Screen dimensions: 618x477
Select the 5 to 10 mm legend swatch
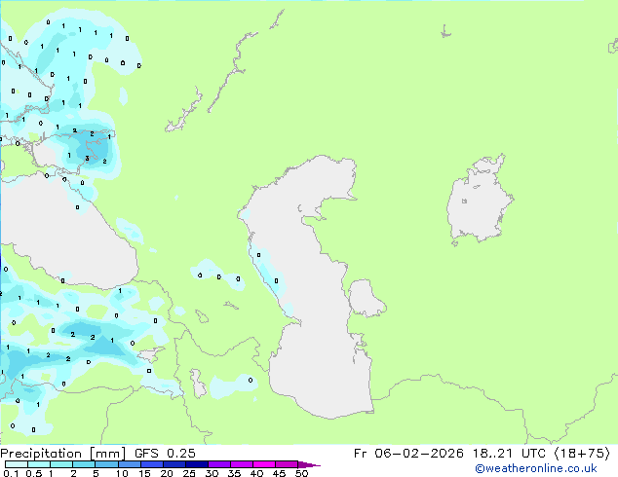pyautogui.click(x=107, y=464)
